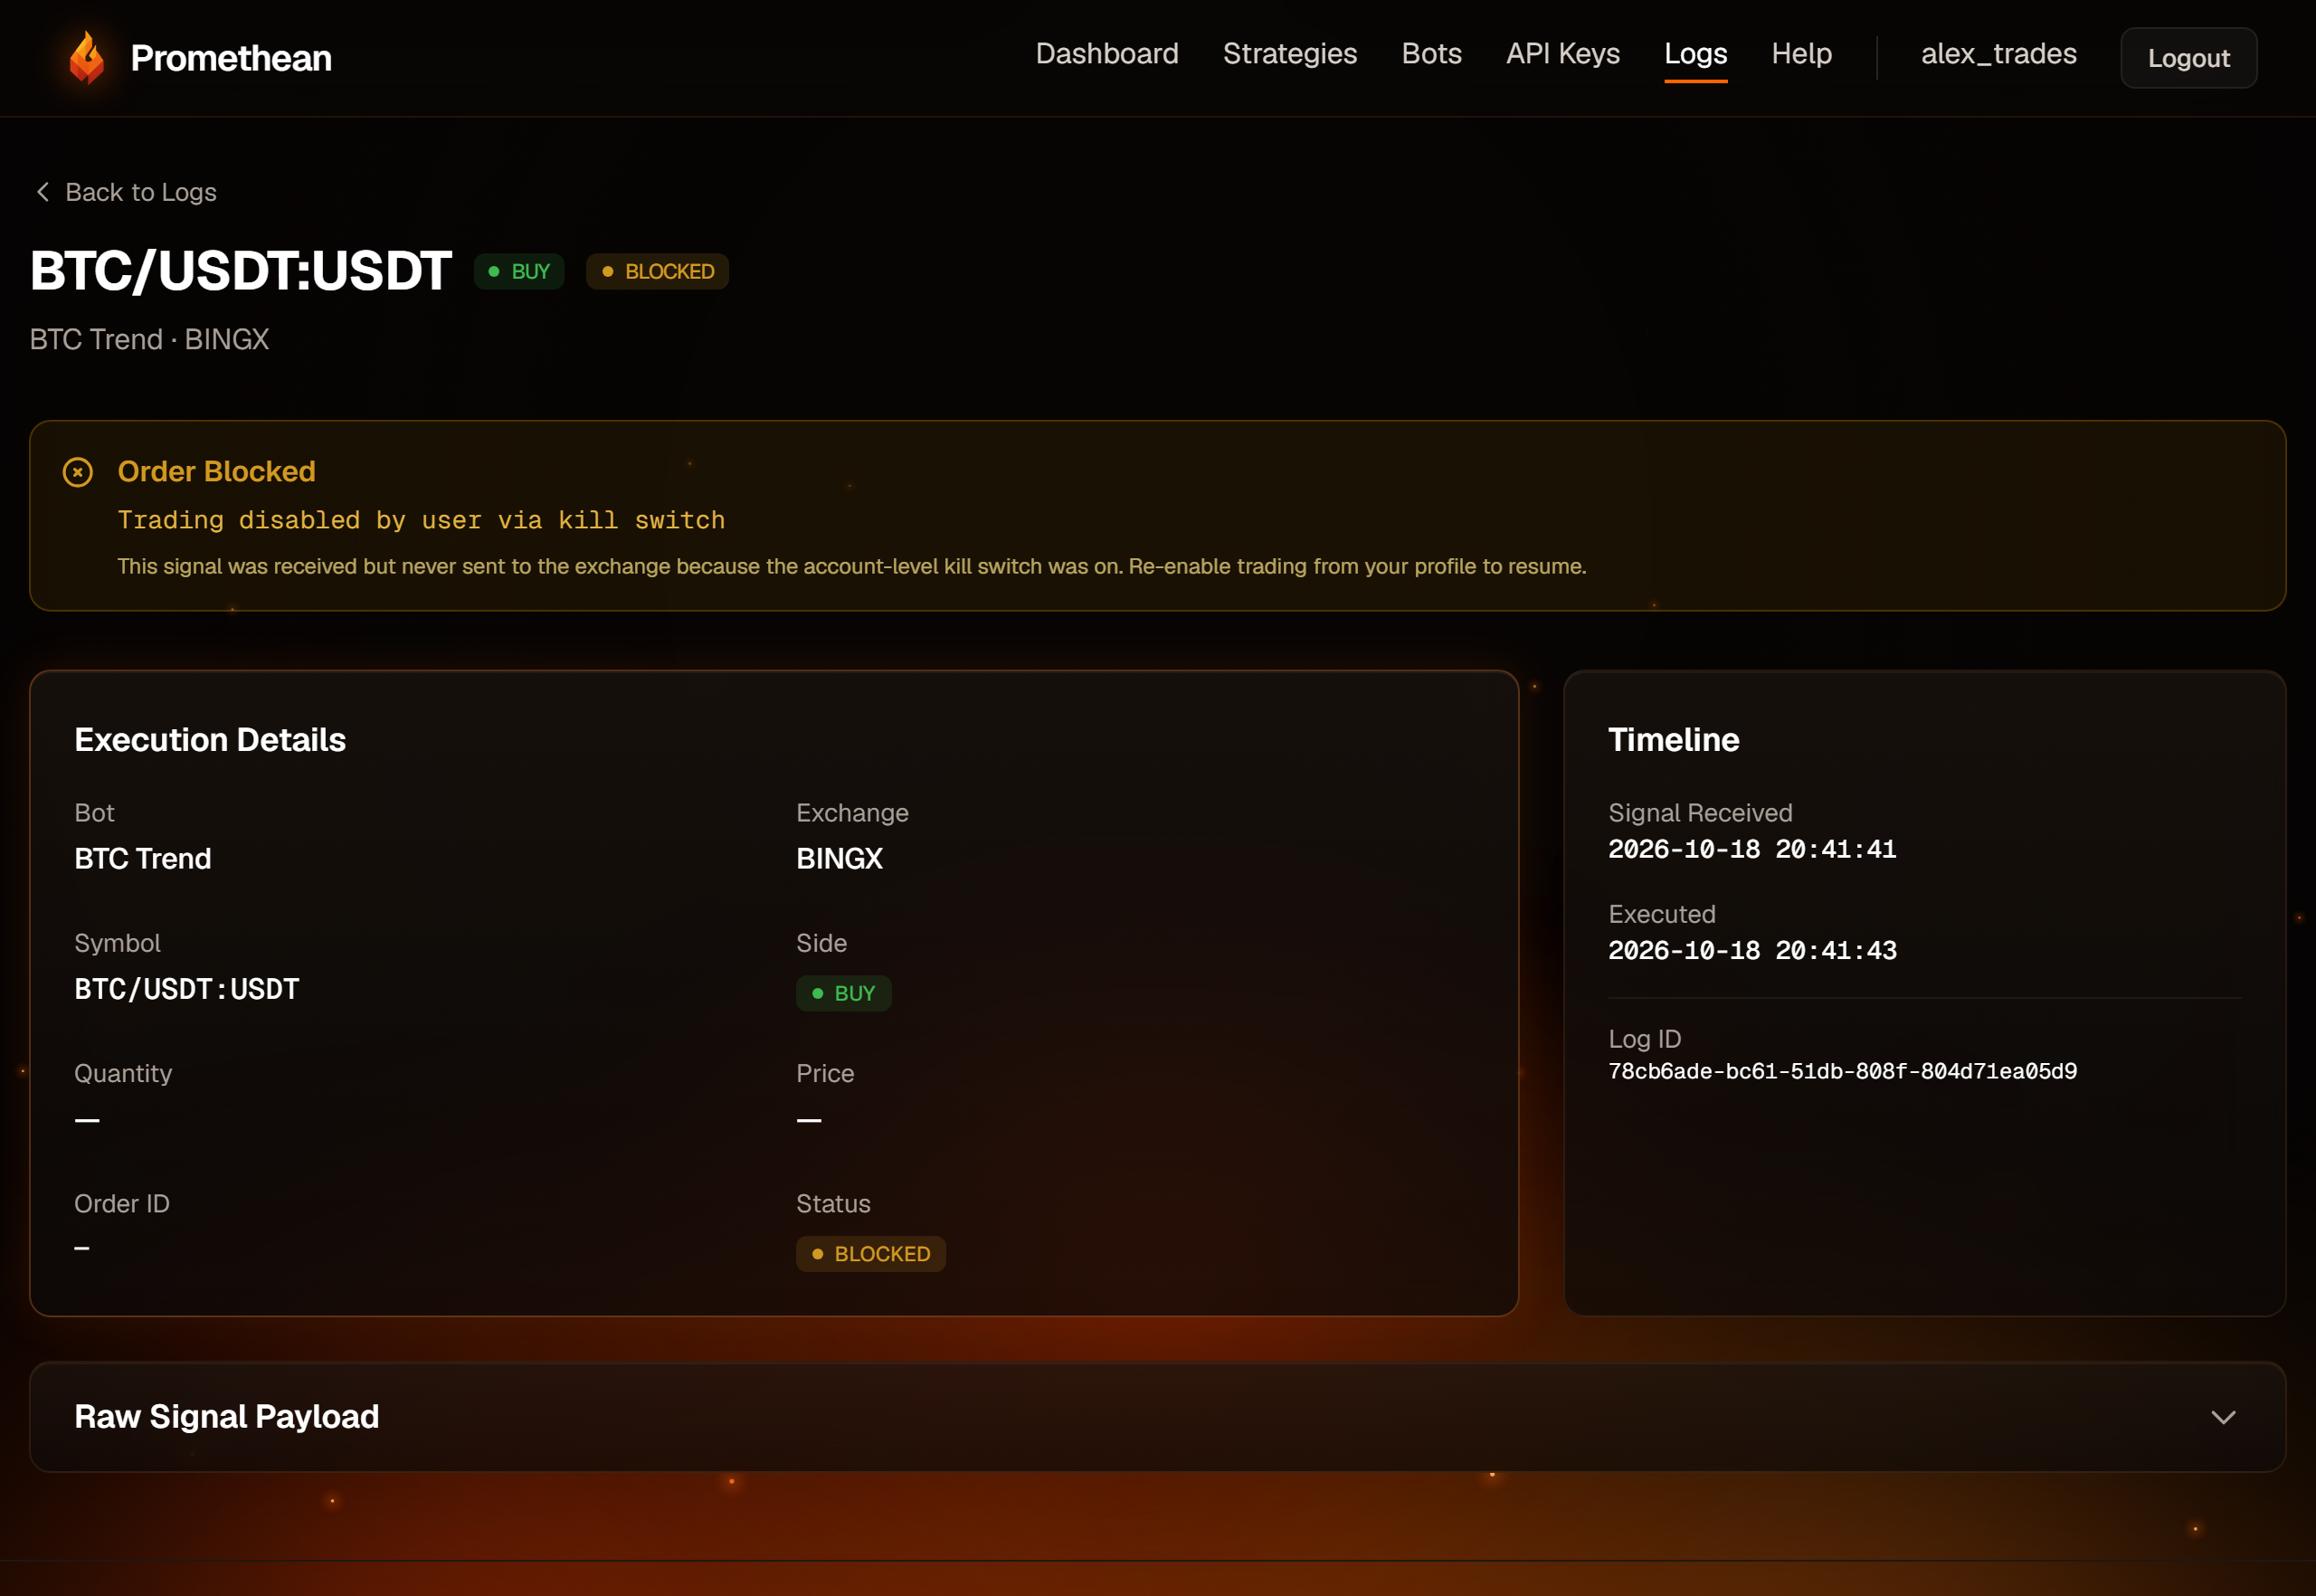The image size is (2316, 1596).
Task: Go to Strategies in the top navigation
Action: (x=1290, y=54)
